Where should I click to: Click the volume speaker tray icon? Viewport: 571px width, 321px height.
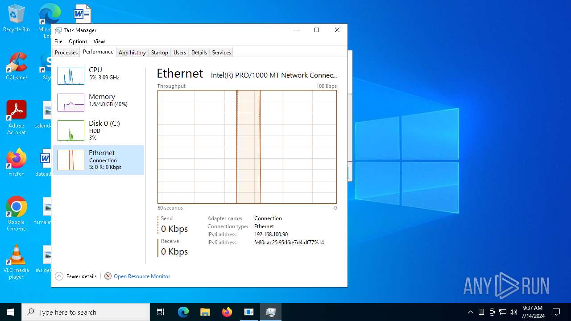click(513, 312)
